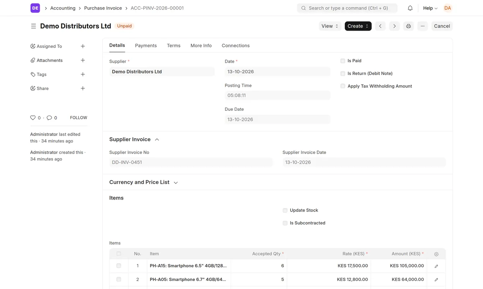483x289 pixels.
Task: Open the Connections tab
Action: (235, 46)
